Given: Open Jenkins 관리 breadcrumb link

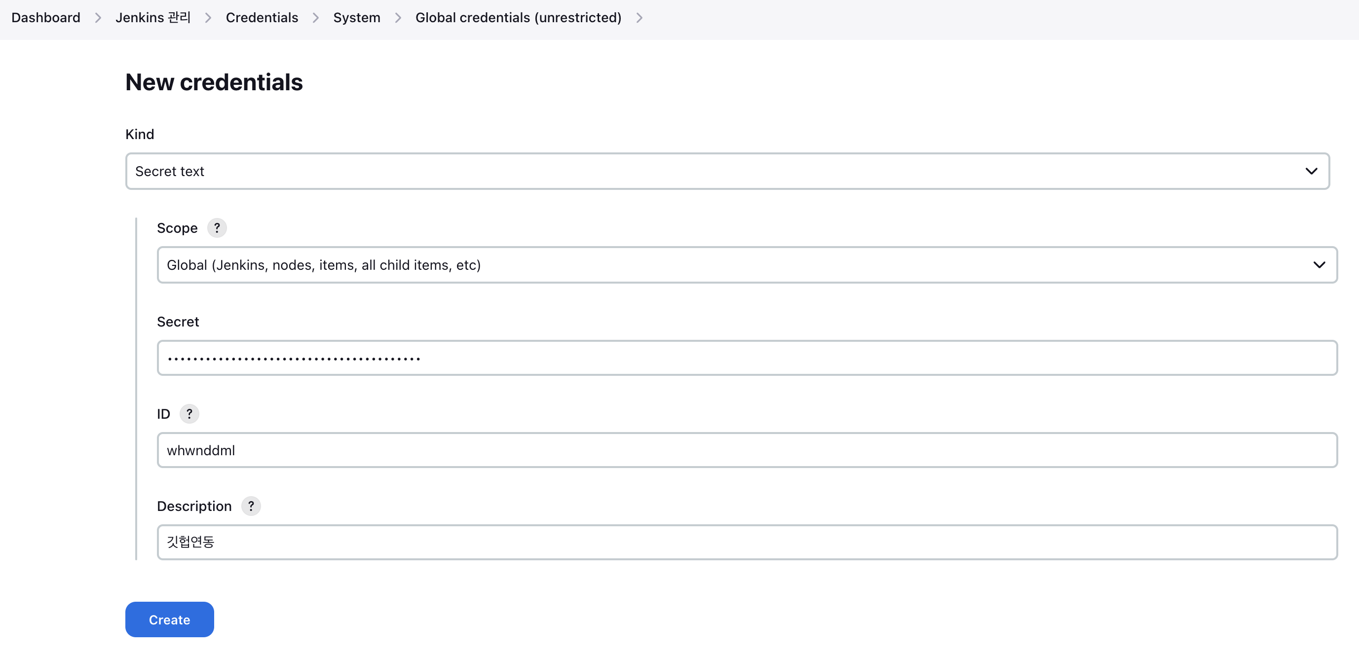Looking at the screenshot, I should [153, 18].
